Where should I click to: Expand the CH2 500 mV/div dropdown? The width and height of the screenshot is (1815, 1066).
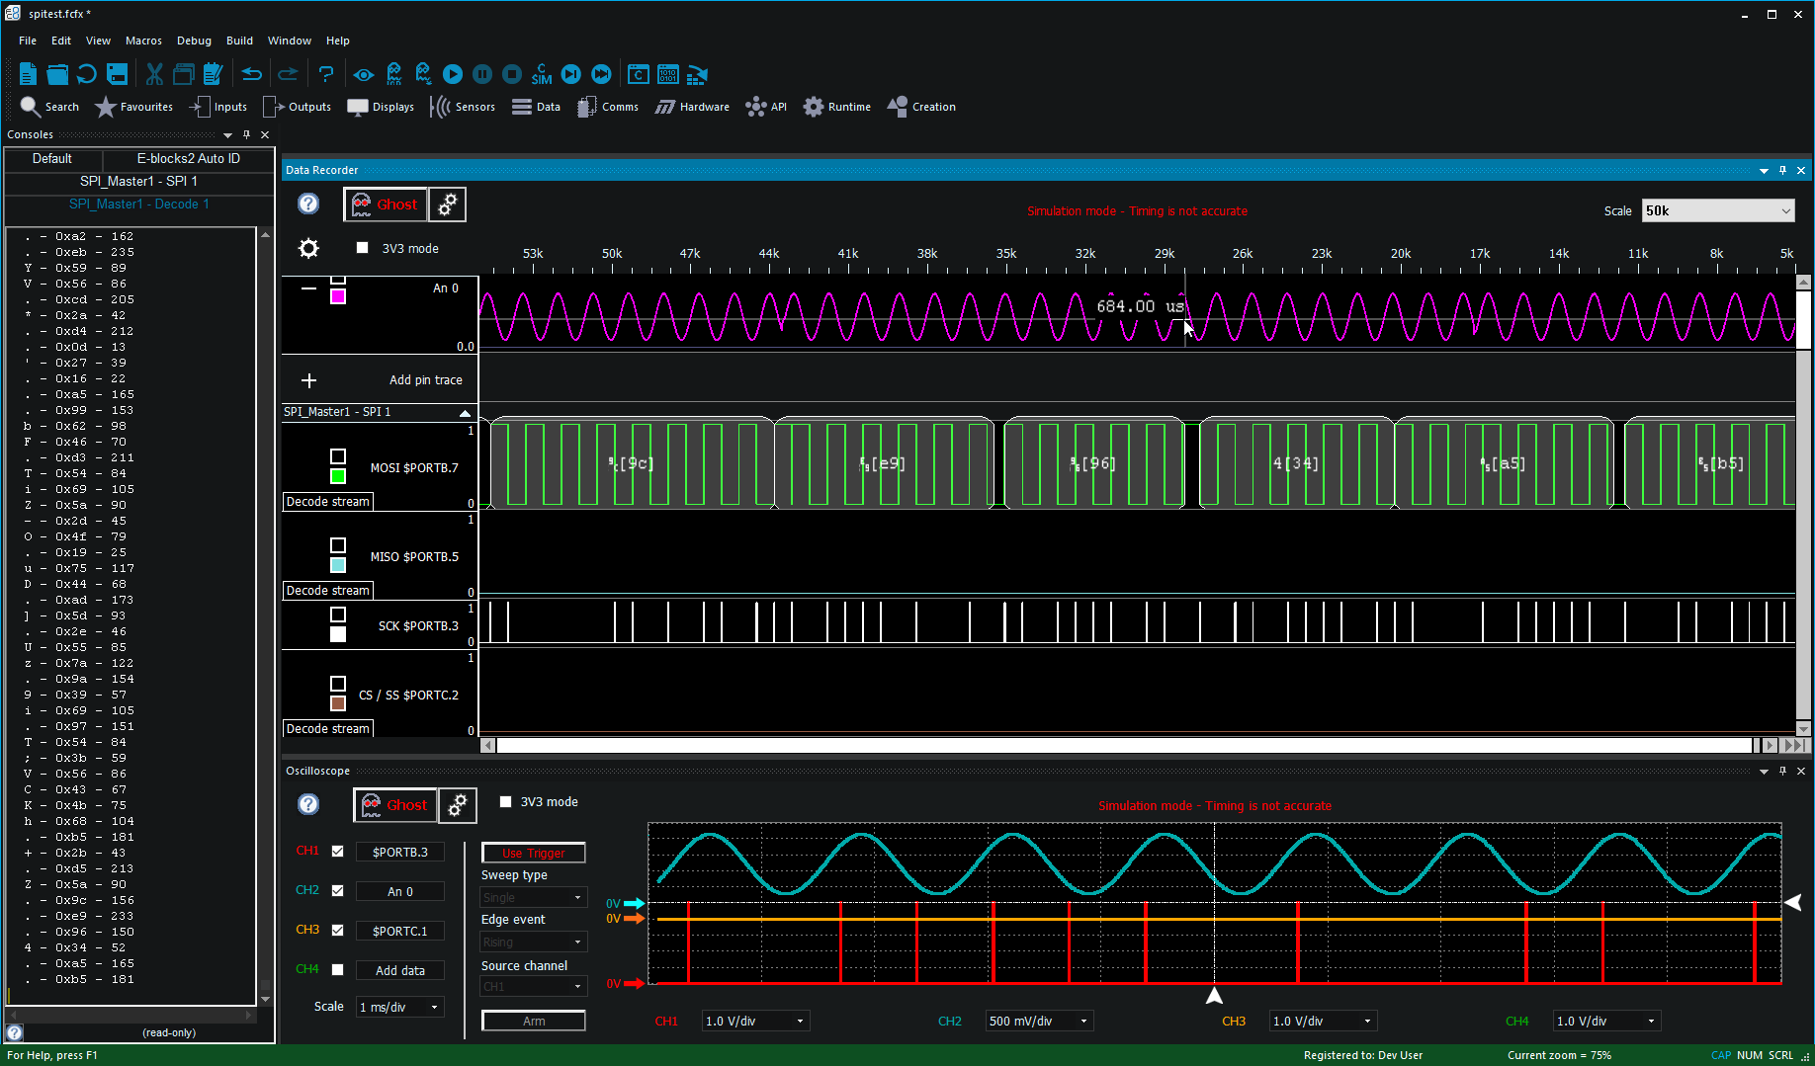[x=1039, y=1021]
